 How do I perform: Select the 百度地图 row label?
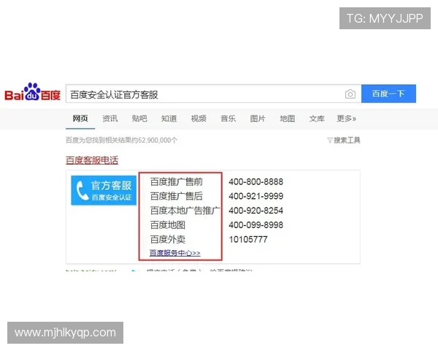pyautogui.click(x=168, y=225)
